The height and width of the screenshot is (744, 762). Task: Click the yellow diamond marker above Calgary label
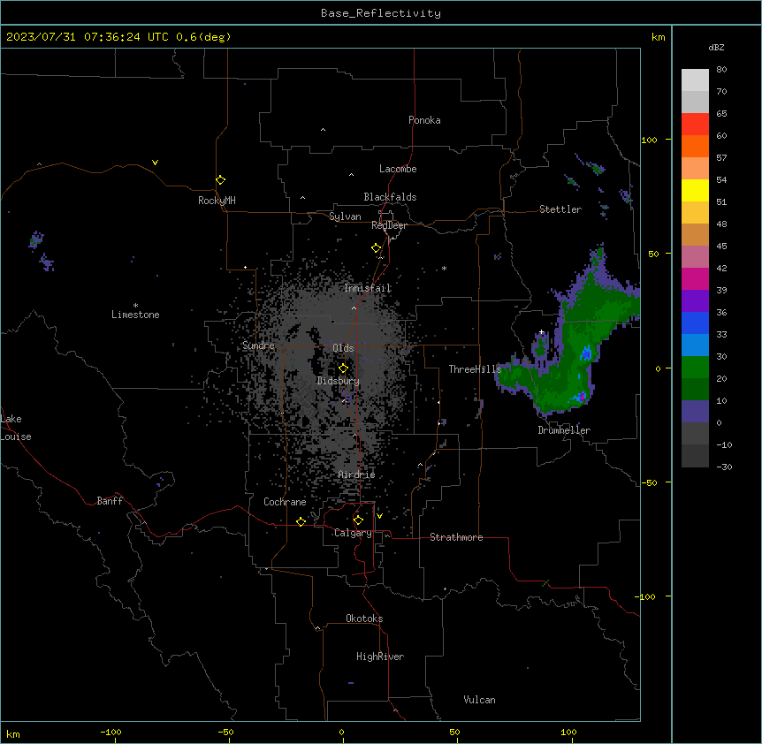pos(358,520)
